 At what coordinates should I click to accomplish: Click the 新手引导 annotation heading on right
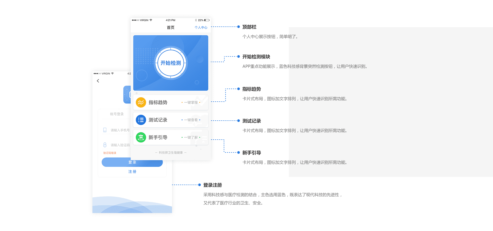[x=252, y=153]
